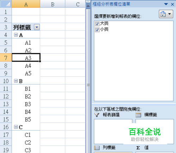
Task: Uncheck the 大类 field checkbox
Action: [97, 24]
